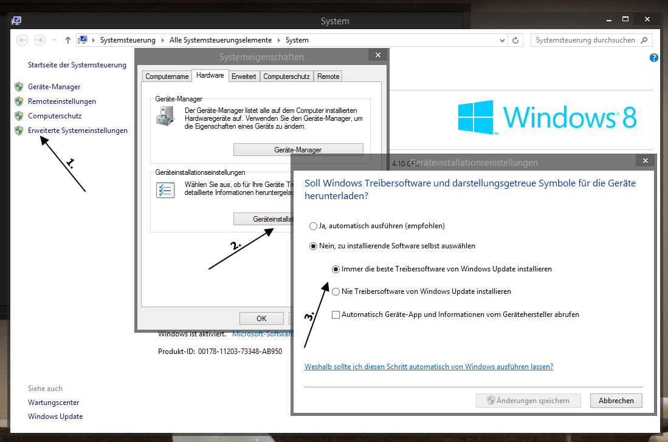Open Geräte-Manager from the left sidebar
The height and width of the screenshot is (442, 668).
click(54, 87)
